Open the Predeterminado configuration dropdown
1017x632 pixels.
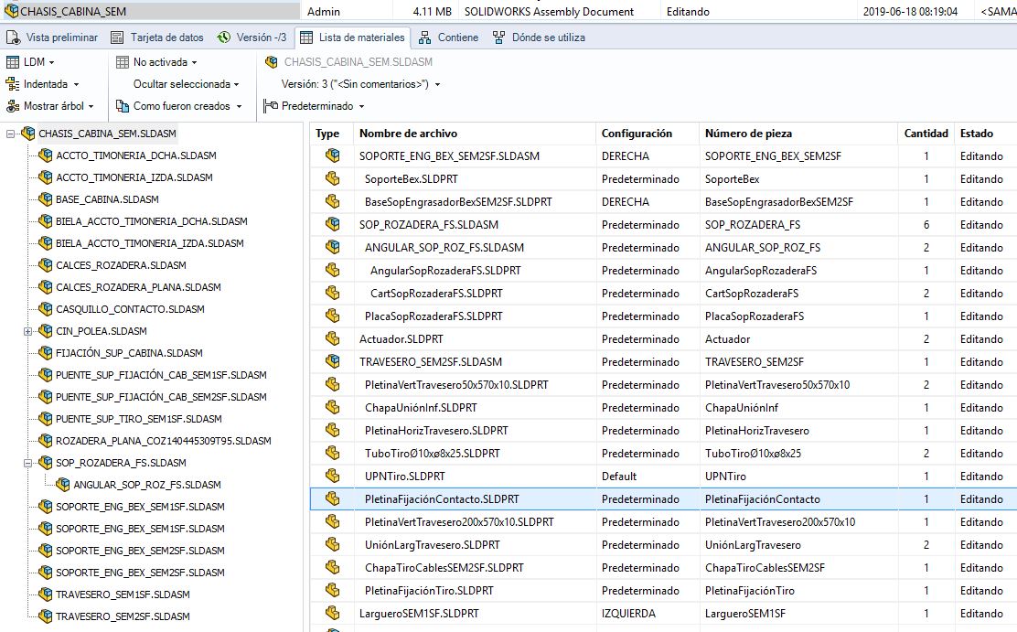point(315,106)
